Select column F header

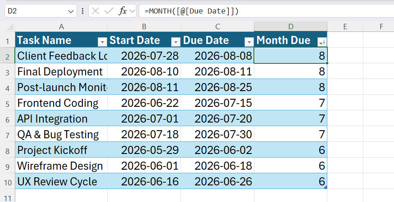click(x=379, y=26)
